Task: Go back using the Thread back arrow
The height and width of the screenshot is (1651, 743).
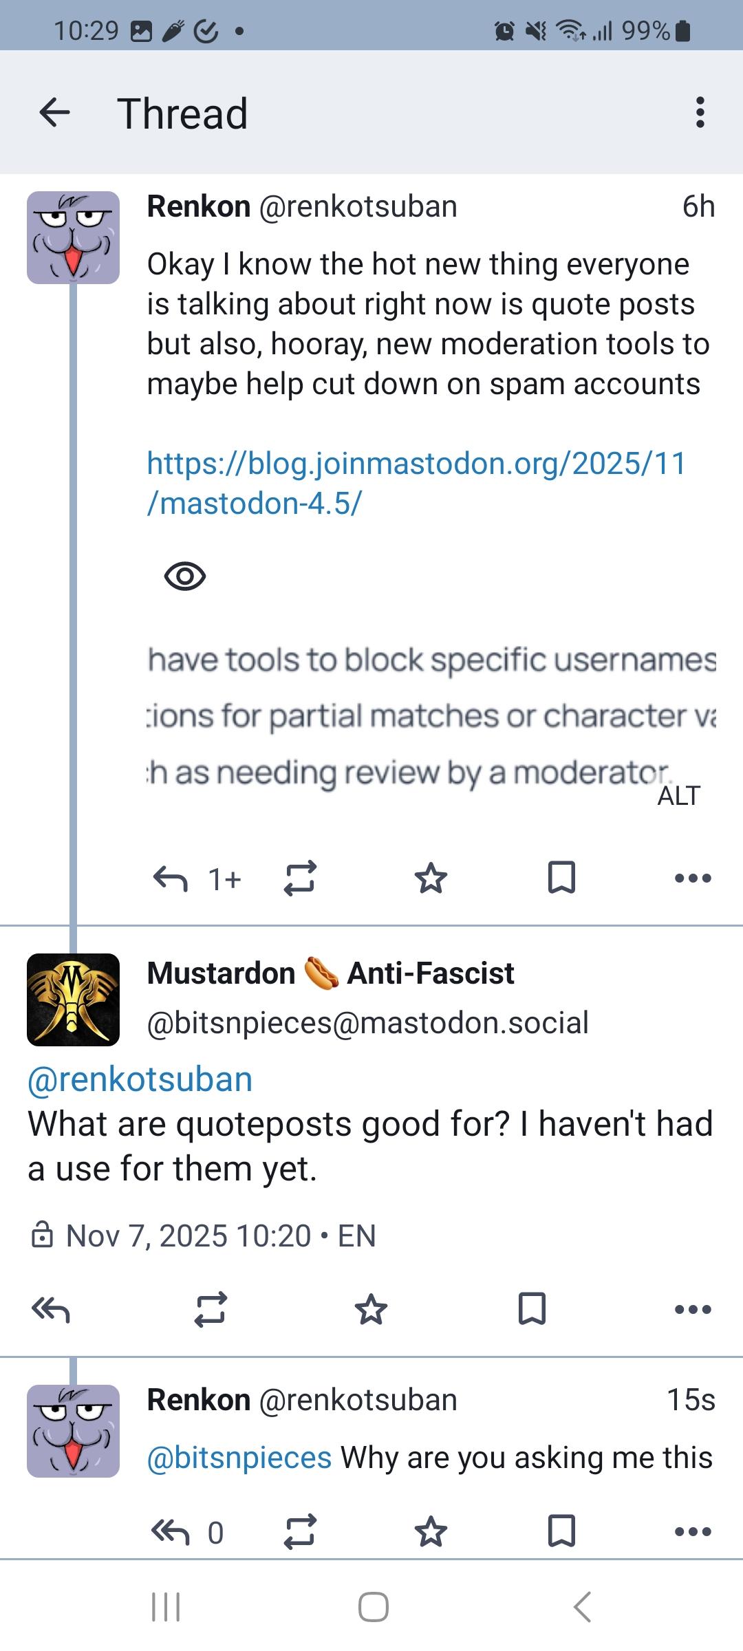Action: pyautogui.click(x=55, y=113)
